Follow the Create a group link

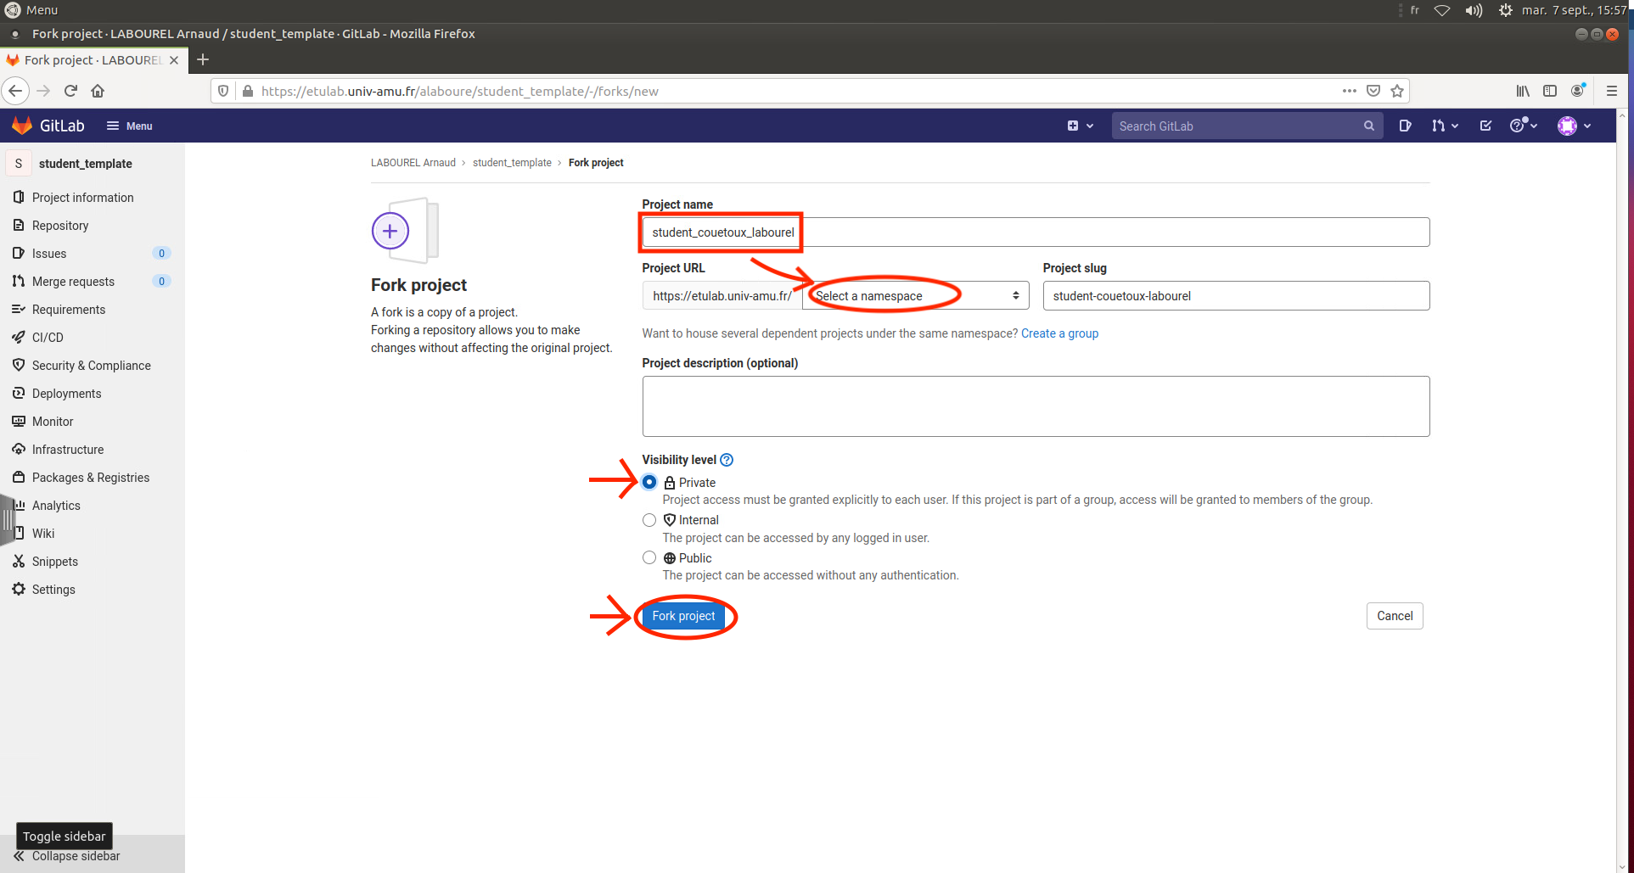tap(1059, 333)
